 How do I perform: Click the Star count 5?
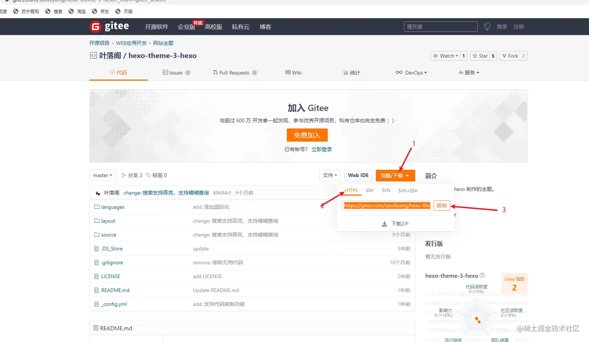493,56
